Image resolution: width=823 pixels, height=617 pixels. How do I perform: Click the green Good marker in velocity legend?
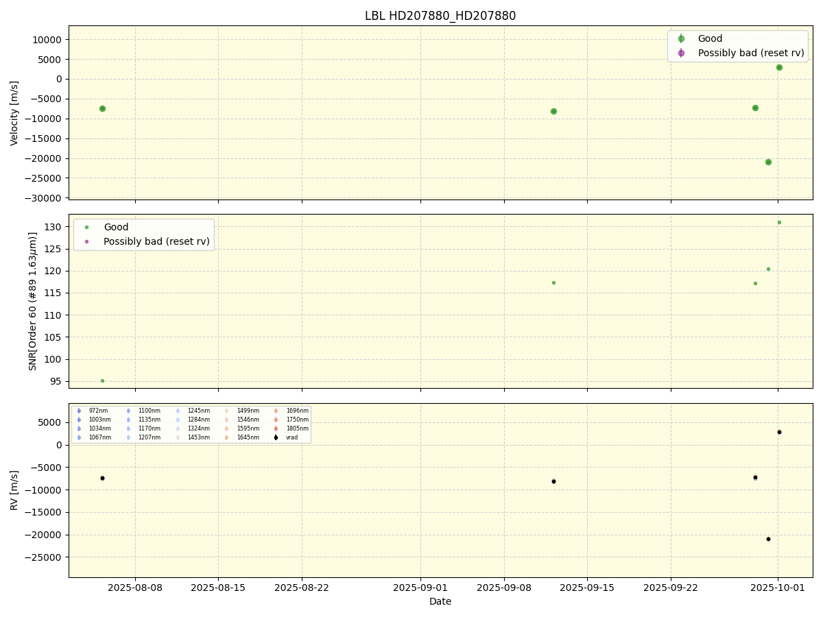(681, 39)
